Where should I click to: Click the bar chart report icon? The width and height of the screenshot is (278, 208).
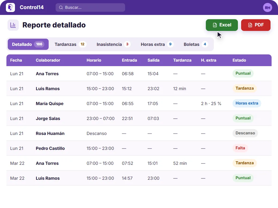click(13, 25)
